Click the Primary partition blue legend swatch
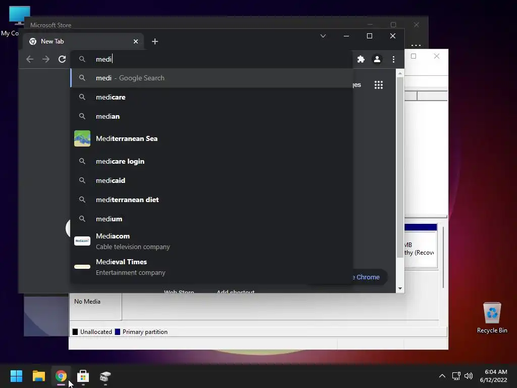Screen dimensions: 517x388 117,332
